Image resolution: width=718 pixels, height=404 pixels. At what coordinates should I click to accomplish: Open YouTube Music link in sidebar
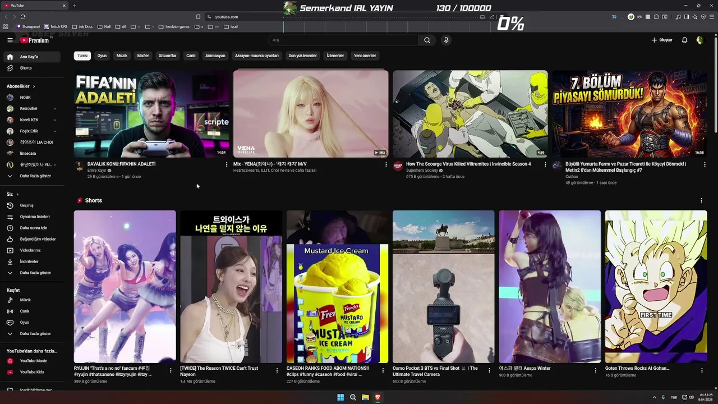coord(33,361)
